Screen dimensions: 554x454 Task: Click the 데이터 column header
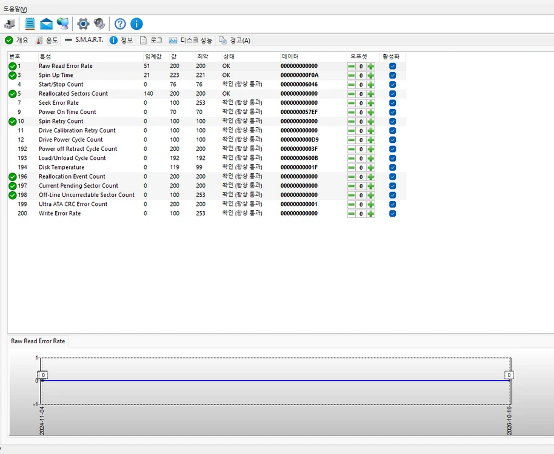(x=313, y=56)
